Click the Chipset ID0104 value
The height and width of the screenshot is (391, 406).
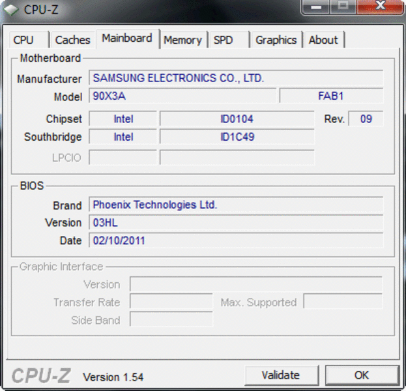point(237,119)
